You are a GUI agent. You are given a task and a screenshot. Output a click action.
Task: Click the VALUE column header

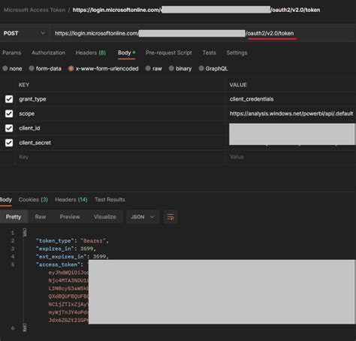coord(238,85)
